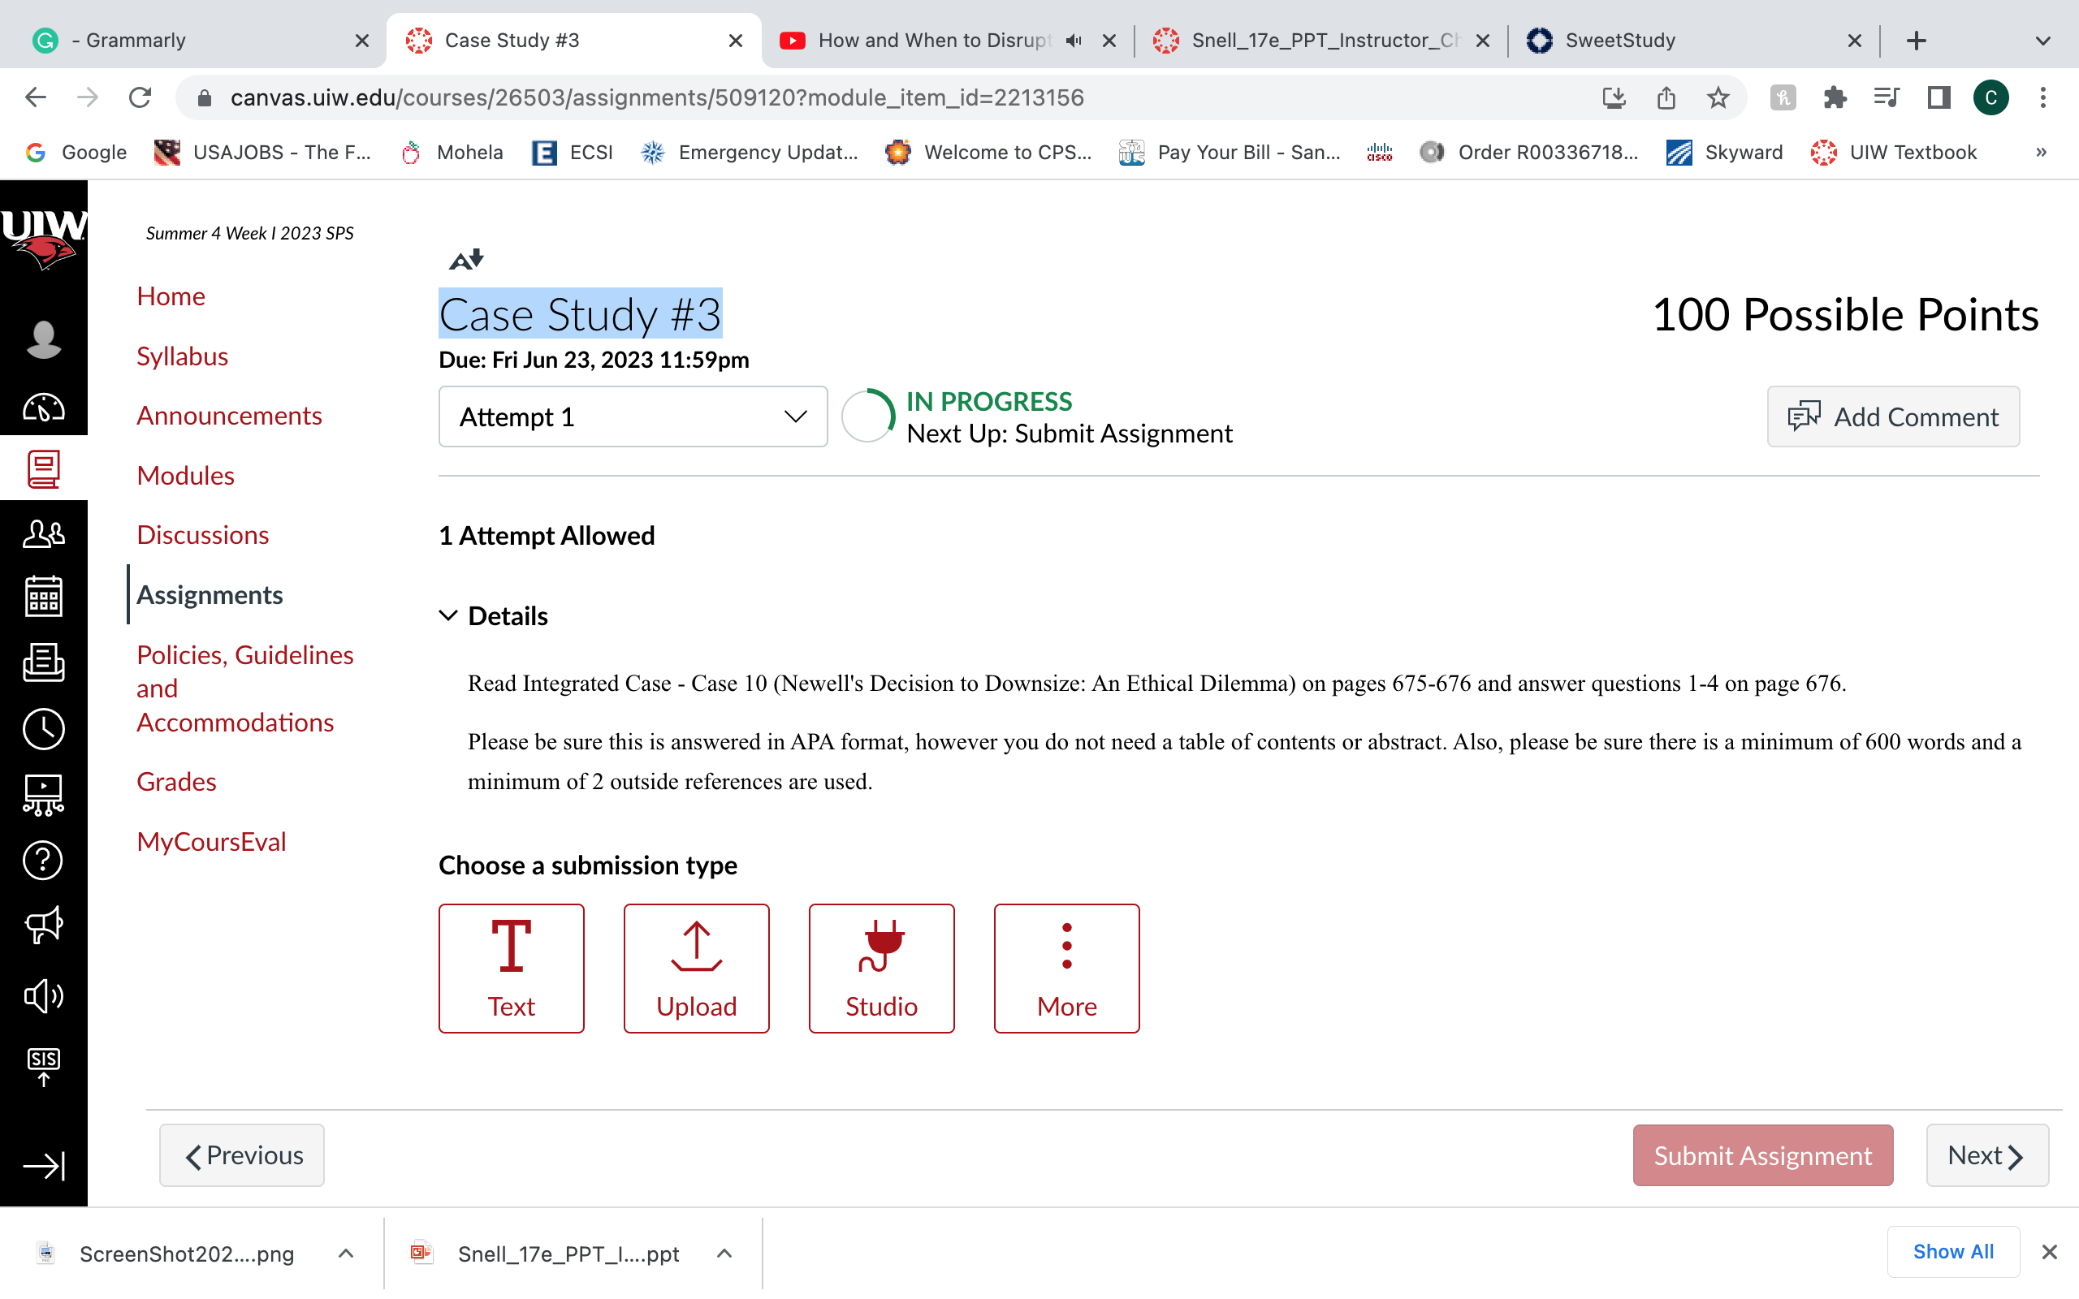Viewport: 2079px width, 1299px height.
Task: Open the media control playlist icon
Action: (x=1887, y=98)
